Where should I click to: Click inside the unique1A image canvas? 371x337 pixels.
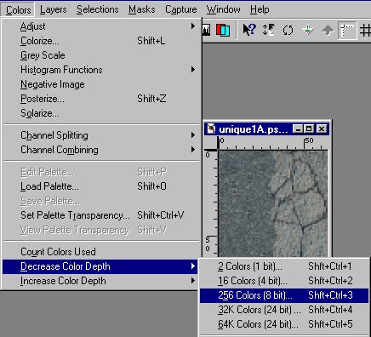[273, 203]
